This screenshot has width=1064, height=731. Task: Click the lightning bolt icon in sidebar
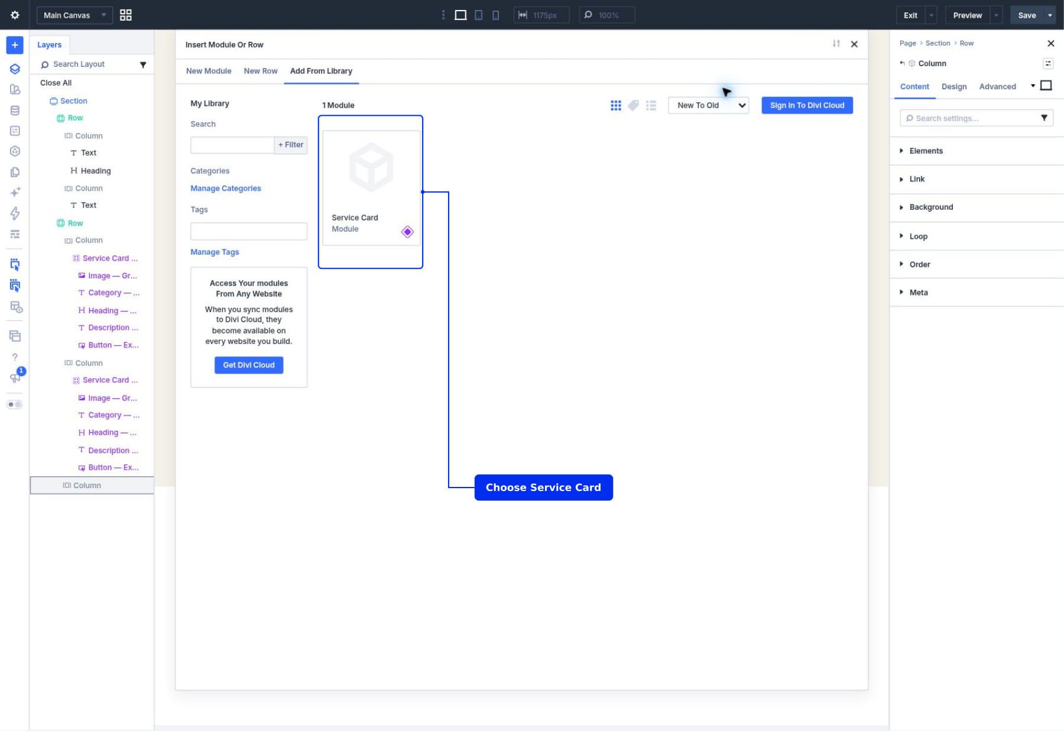[15, 213]
